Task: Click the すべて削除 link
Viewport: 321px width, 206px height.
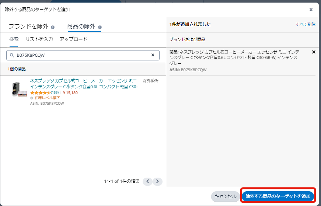Action: coord(305,24)
